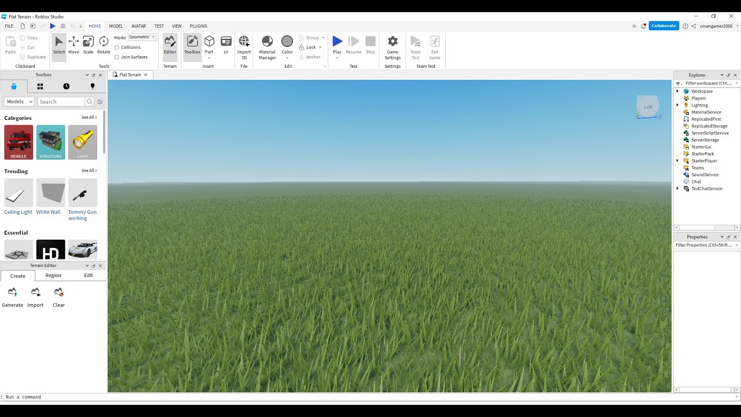The height and width of the screenshot is (417, 741).
Task: Select the Move tool
Action: pos(74,45)
